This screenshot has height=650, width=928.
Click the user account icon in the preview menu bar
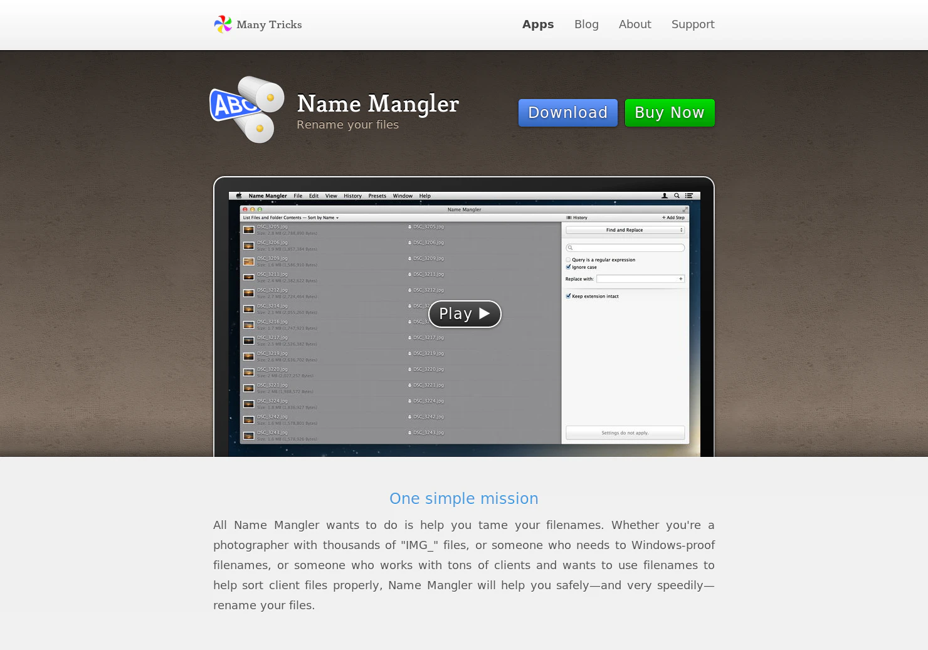pyautogui.click(x=665, y=196)
